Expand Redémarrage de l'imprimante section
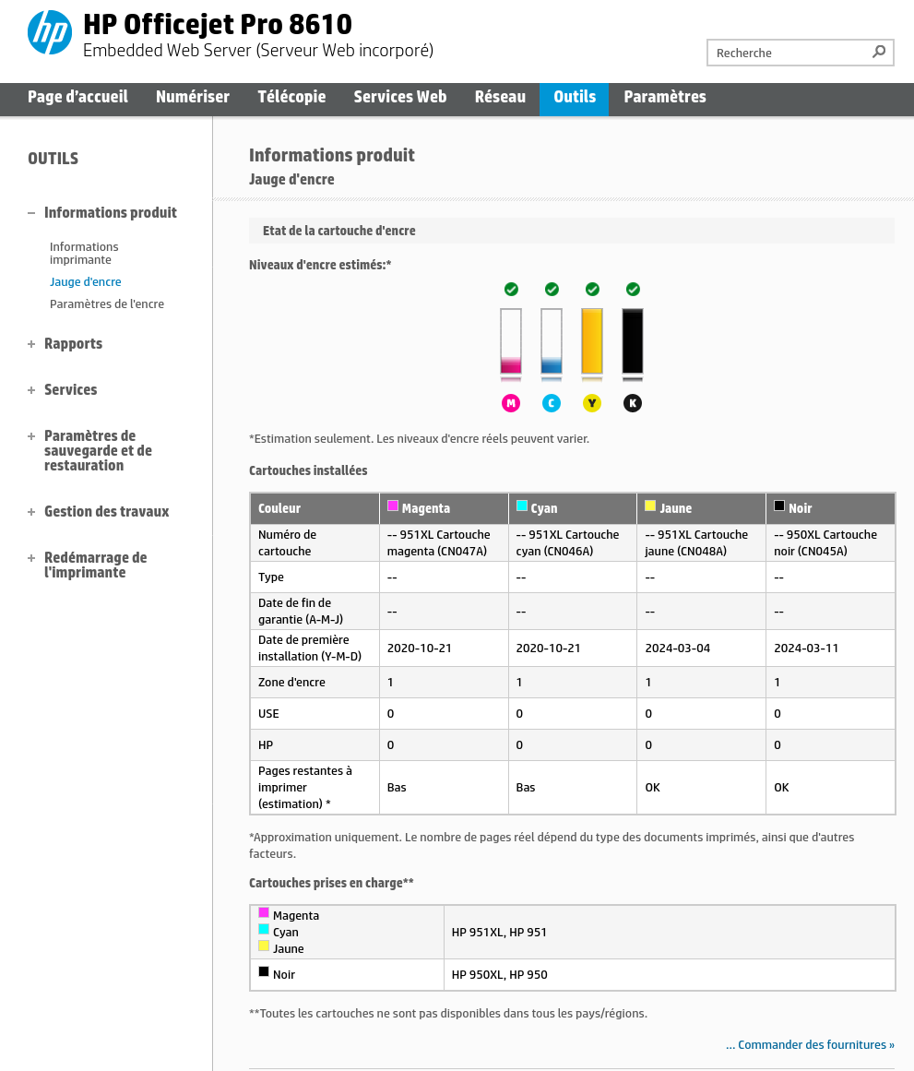Screen dimensions: 914x1071 coord(31,558)
